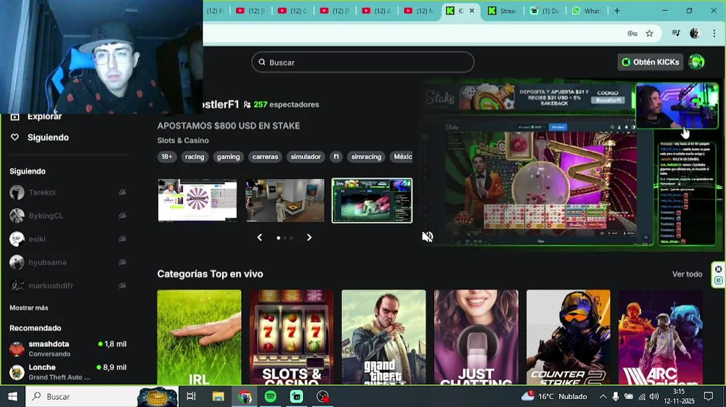Viewport: 726px width, 407px height.
Task: Open hyubsama followed channel
Action: tap(68, 262)
